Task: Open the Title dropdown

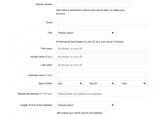Action: [x=86, y=33]
